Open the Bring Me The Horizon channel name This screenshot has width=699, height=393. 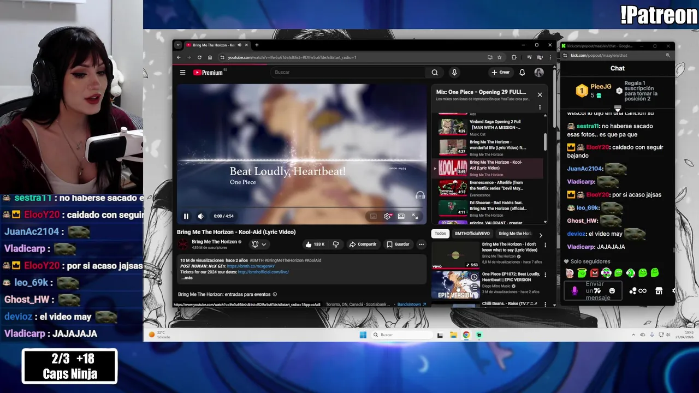click(214, 242)
